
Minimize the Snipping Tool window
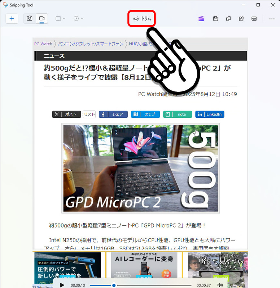(x=244, y=5)
